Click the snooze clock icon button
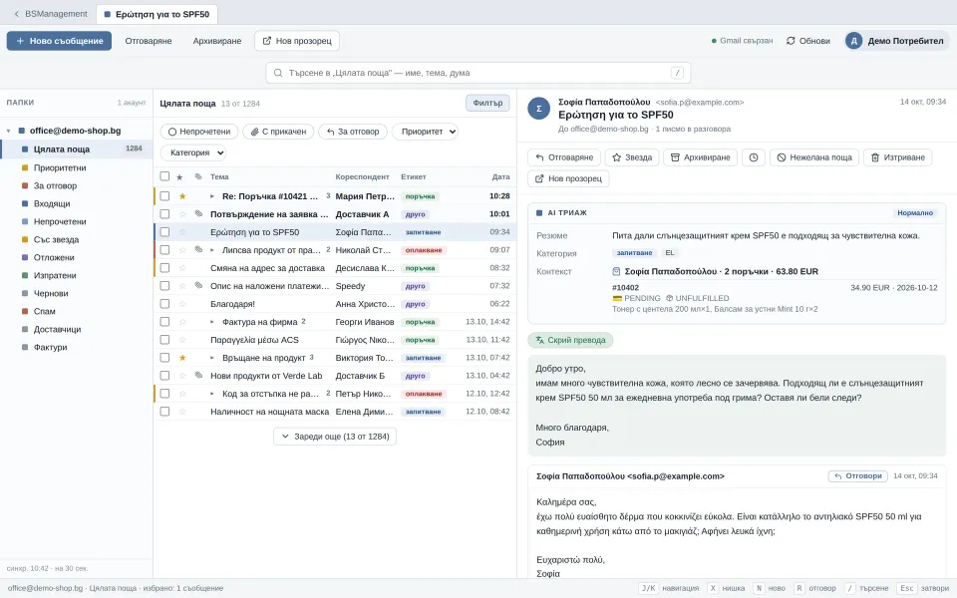 (754, 157)
